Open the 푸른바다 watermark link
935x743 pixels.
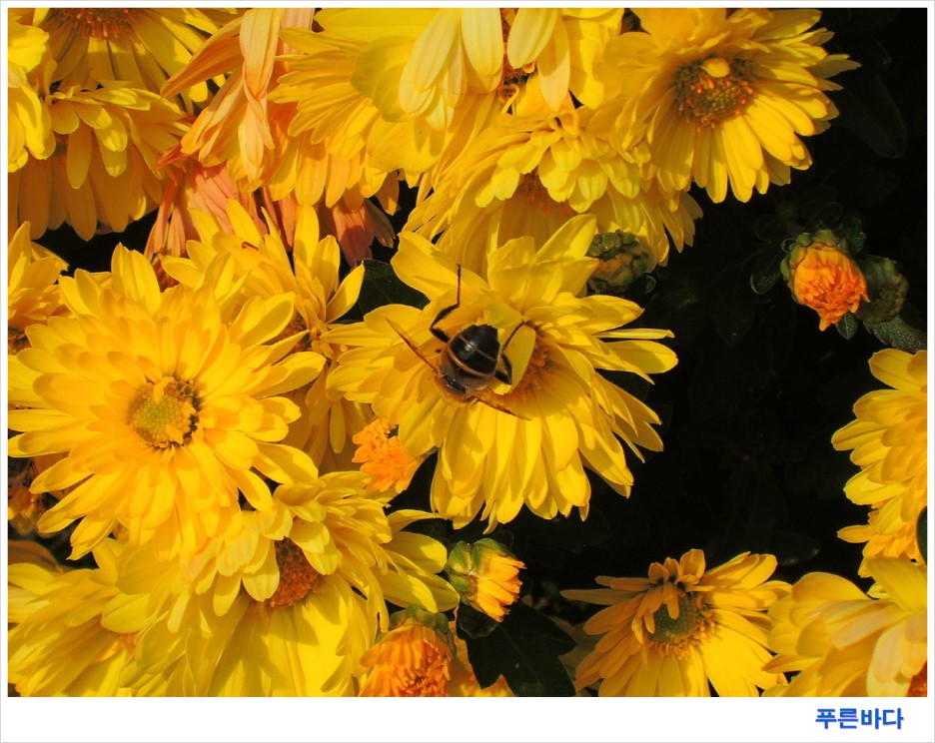(x=858, y=719)
